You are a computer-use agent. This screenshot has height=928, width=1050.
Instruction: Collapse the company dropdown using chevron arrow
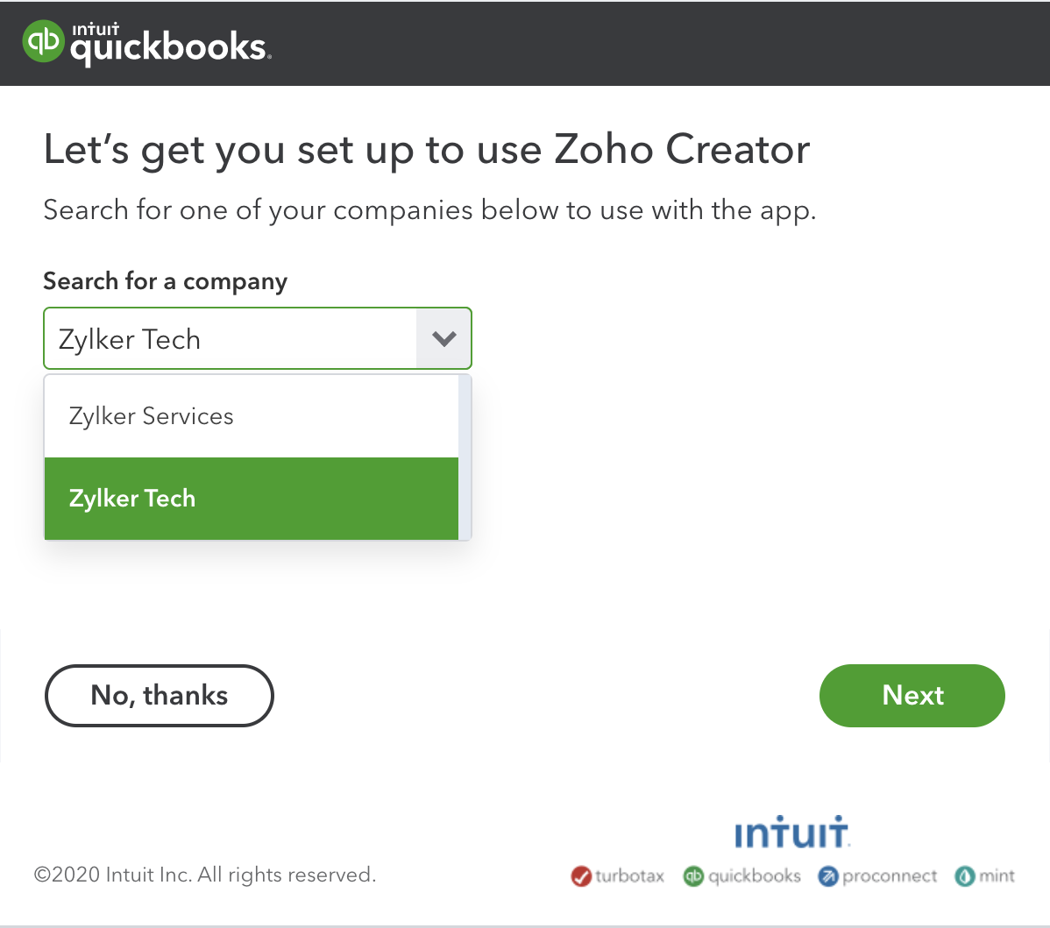(444, 338)
